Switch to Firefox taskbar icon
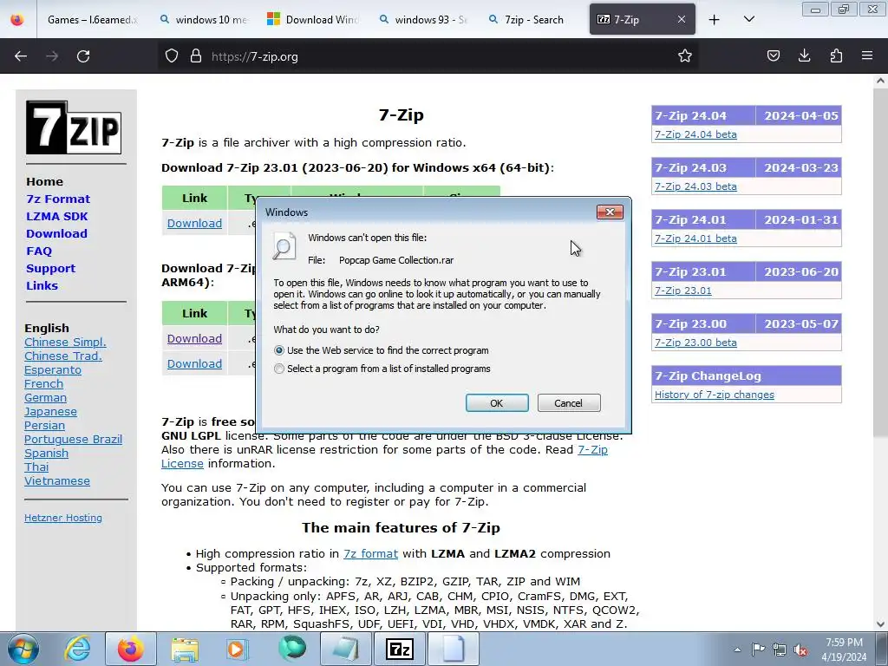Image resolution: width=888 pixels, height=666 pixels. point(130,649)
